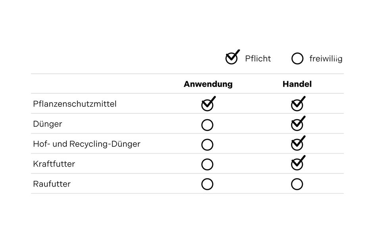Toggle Pflanzenschutzmittel Anwendung checkbox
Image resolution: width=378 pixels, height=252 pixels.
pos(207,105)
